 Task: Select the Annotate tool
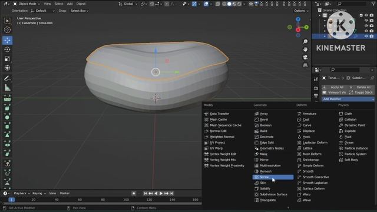click(x=7, y=78)
